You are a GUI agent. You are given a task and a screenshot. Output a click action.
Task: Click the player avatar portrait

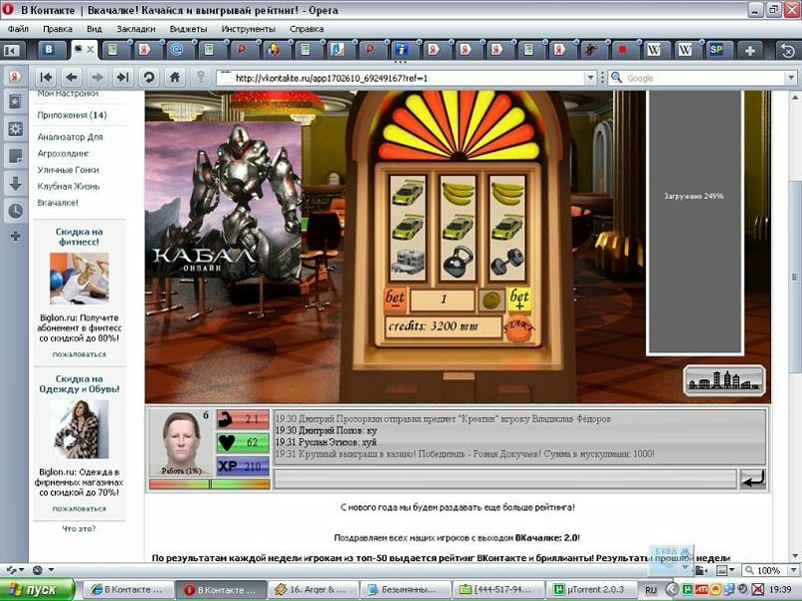click(181, 442)
